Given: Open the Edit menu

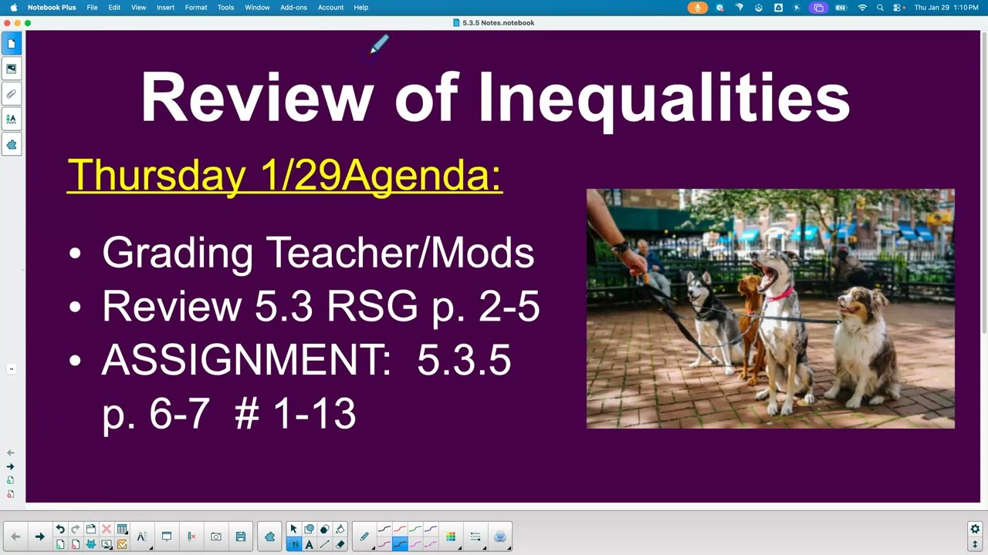Looking at the screenshot, I should click(x=114, y=7).
